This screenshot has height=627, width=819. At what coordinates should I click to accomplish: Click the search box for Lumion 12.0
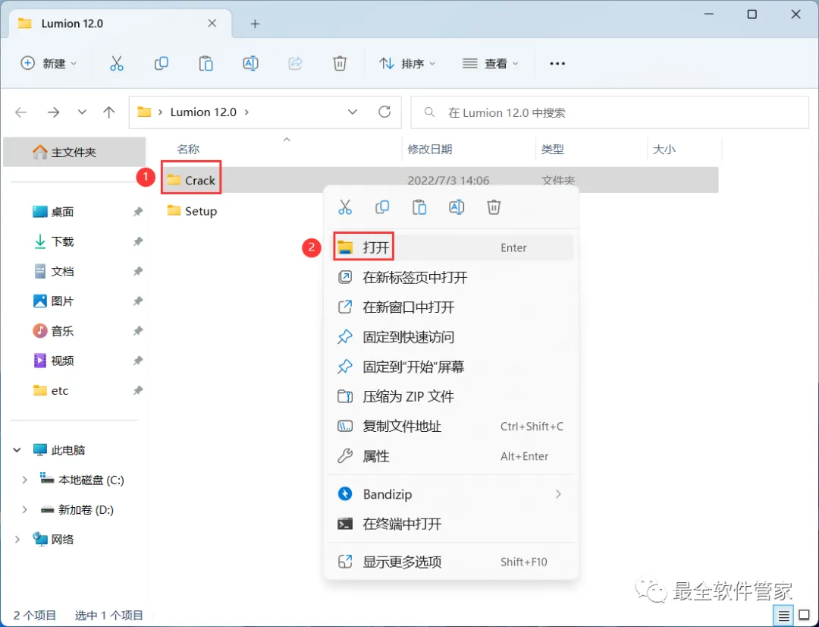click(x=610, y=112)
